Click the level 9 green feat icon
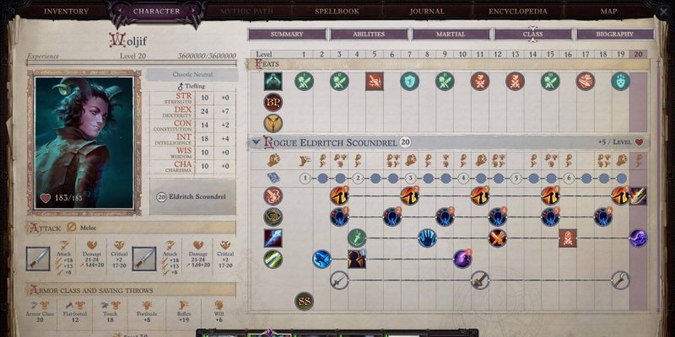Viewport: 675px width, 337px height. [445, 81]
